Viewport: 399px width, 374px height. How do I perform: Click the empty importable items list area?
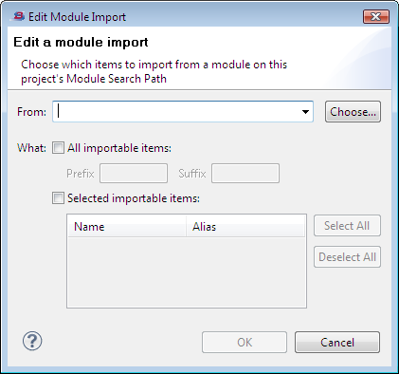point(187,272)
